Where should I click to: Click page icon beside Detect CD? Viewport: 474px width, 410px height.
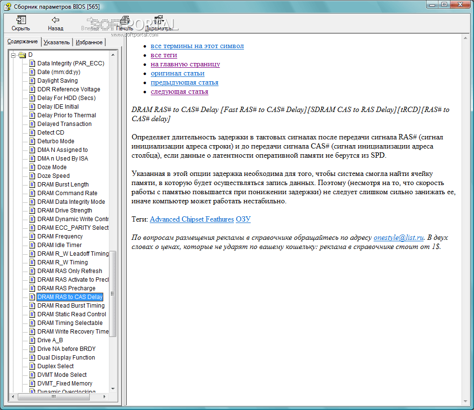point(32,133)
